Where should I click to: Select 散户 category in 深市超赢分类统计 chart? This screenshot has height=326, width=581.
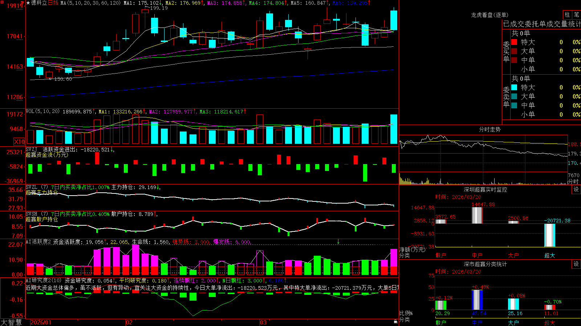441,322
